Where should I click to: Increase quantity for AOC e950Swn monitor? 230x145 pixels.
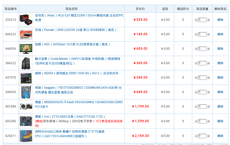point(209,49)
